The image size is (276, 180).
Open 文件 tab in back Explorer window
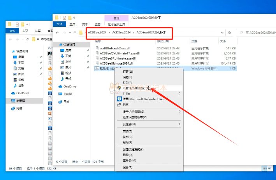[x=12, y=31]
